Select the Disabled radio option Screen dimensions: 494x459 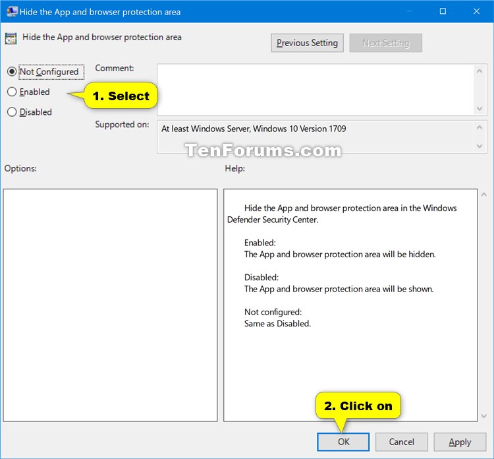point(12,112)
